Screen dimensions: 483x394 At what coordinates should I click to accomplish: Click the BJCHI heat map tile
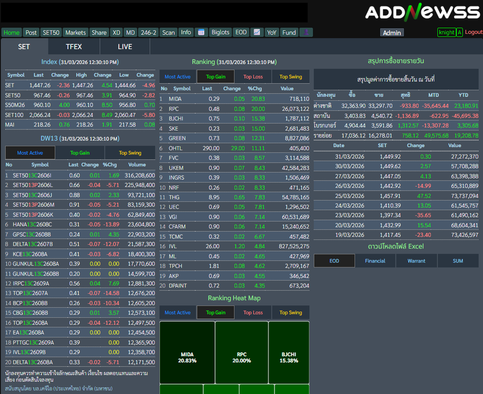(289, 357)
